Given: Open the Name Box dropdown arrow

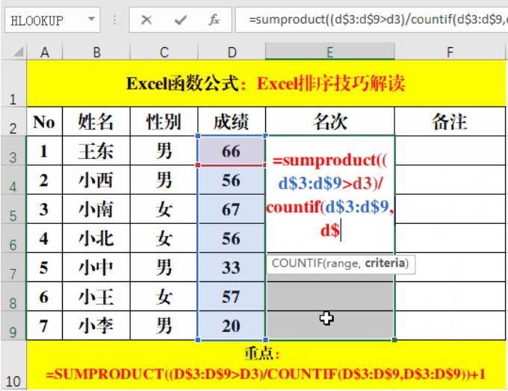Looking at the screenshot, I should pos(91,19).
